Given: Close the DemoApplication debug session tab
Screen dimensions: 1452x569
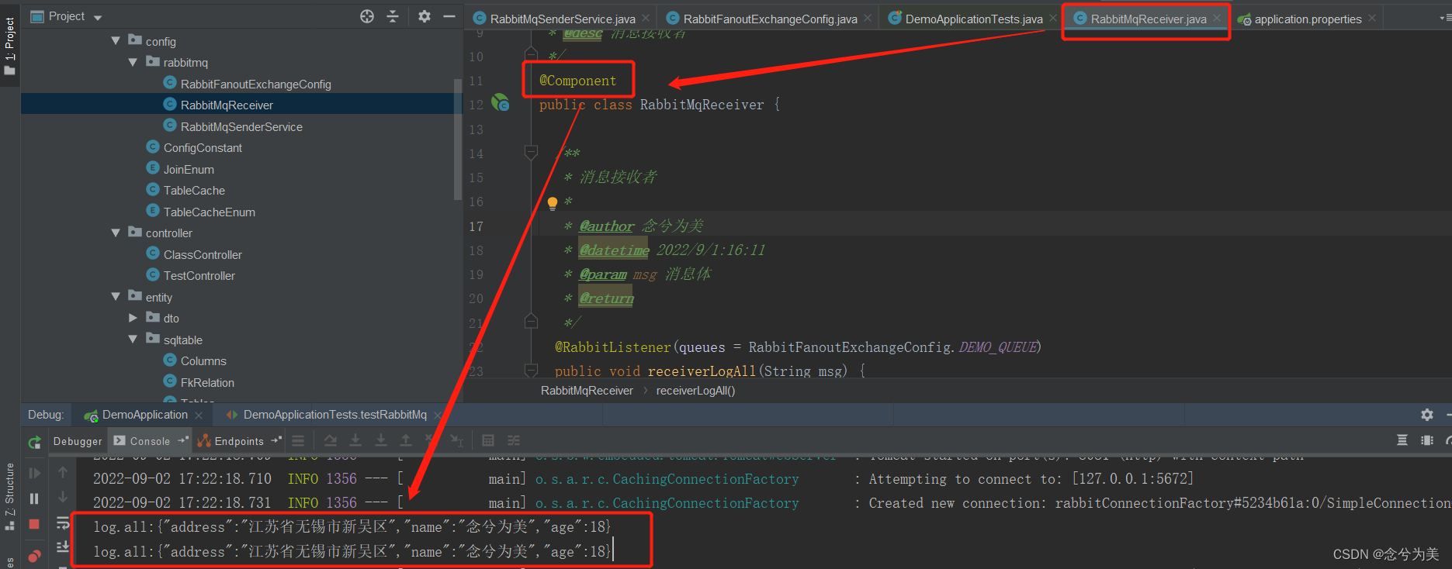Looking at the screenshot, I should click(199, 416).
